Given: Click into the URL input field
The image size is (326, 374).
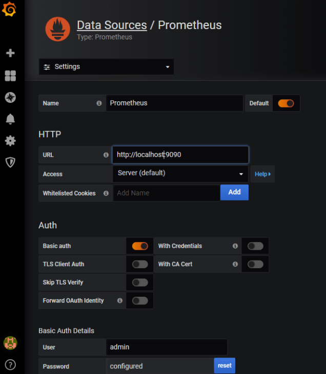Looking at the screenshot, I should click(180, 155).
